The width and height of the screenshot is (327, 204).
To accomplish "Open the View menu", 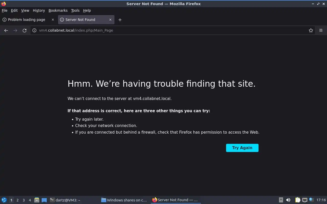I will point(25,10).
